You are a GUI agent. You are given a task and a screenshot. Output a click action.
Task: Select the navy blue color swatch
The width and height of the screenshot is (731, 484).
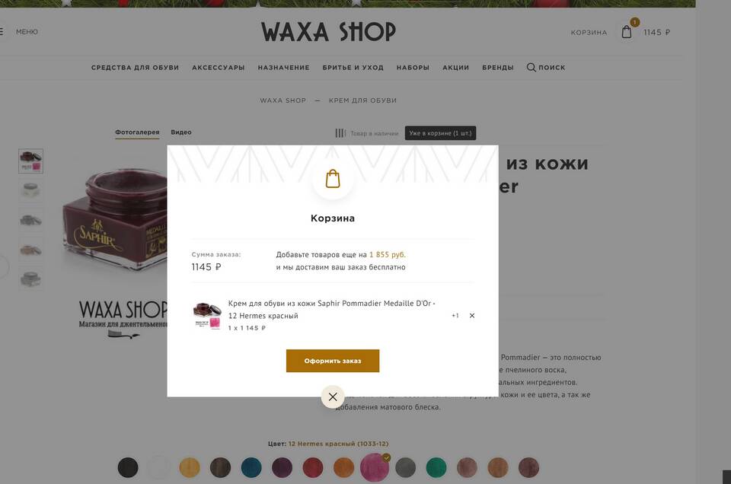(251, 468)
